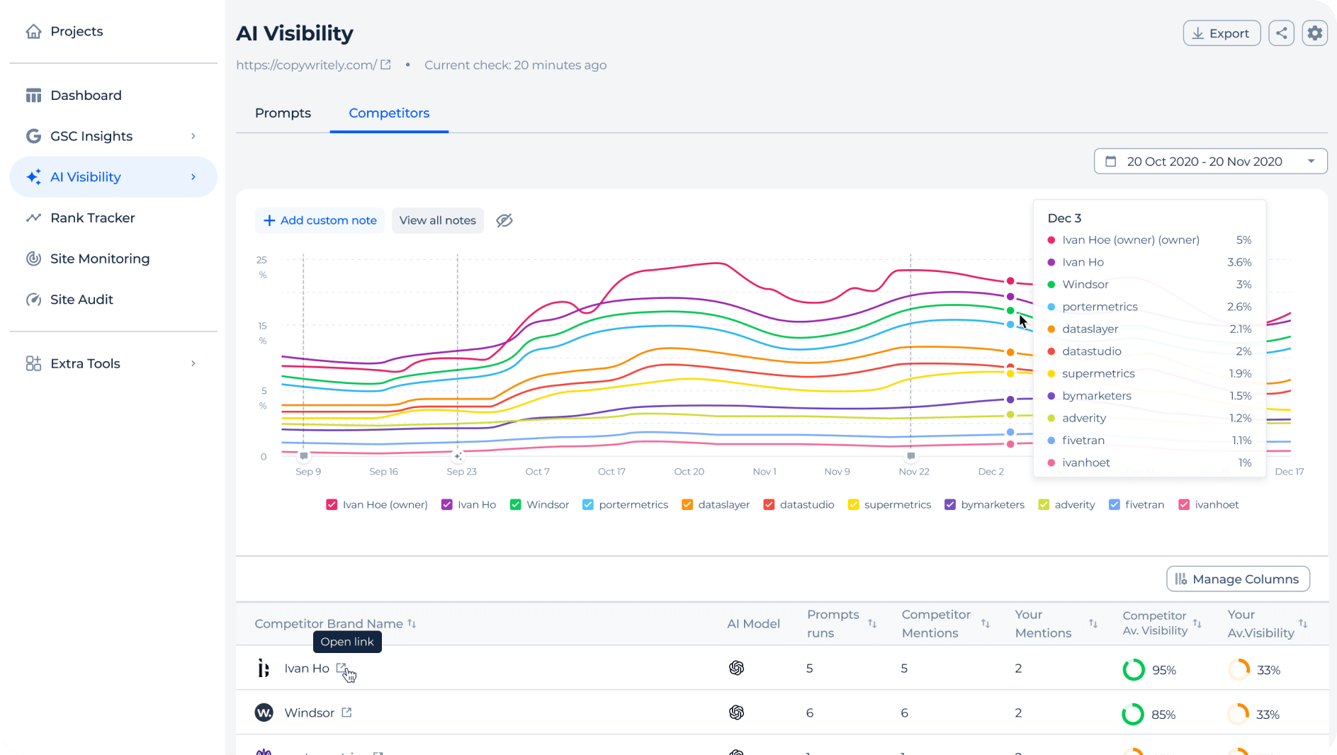Expand the Extra Tools menu
This screenshot has width=1337, height=755.
[x=85, y=363]
